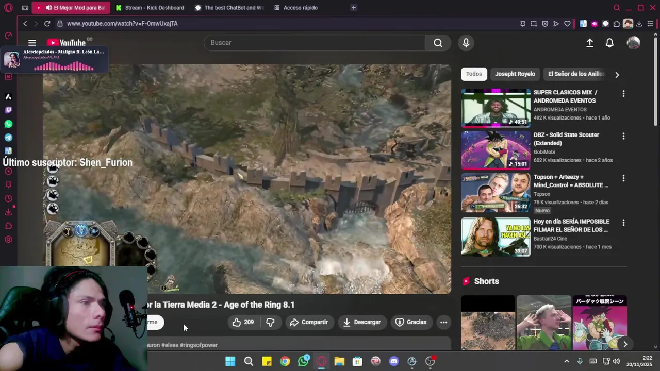Open the tab search magnifier icon

617,8
